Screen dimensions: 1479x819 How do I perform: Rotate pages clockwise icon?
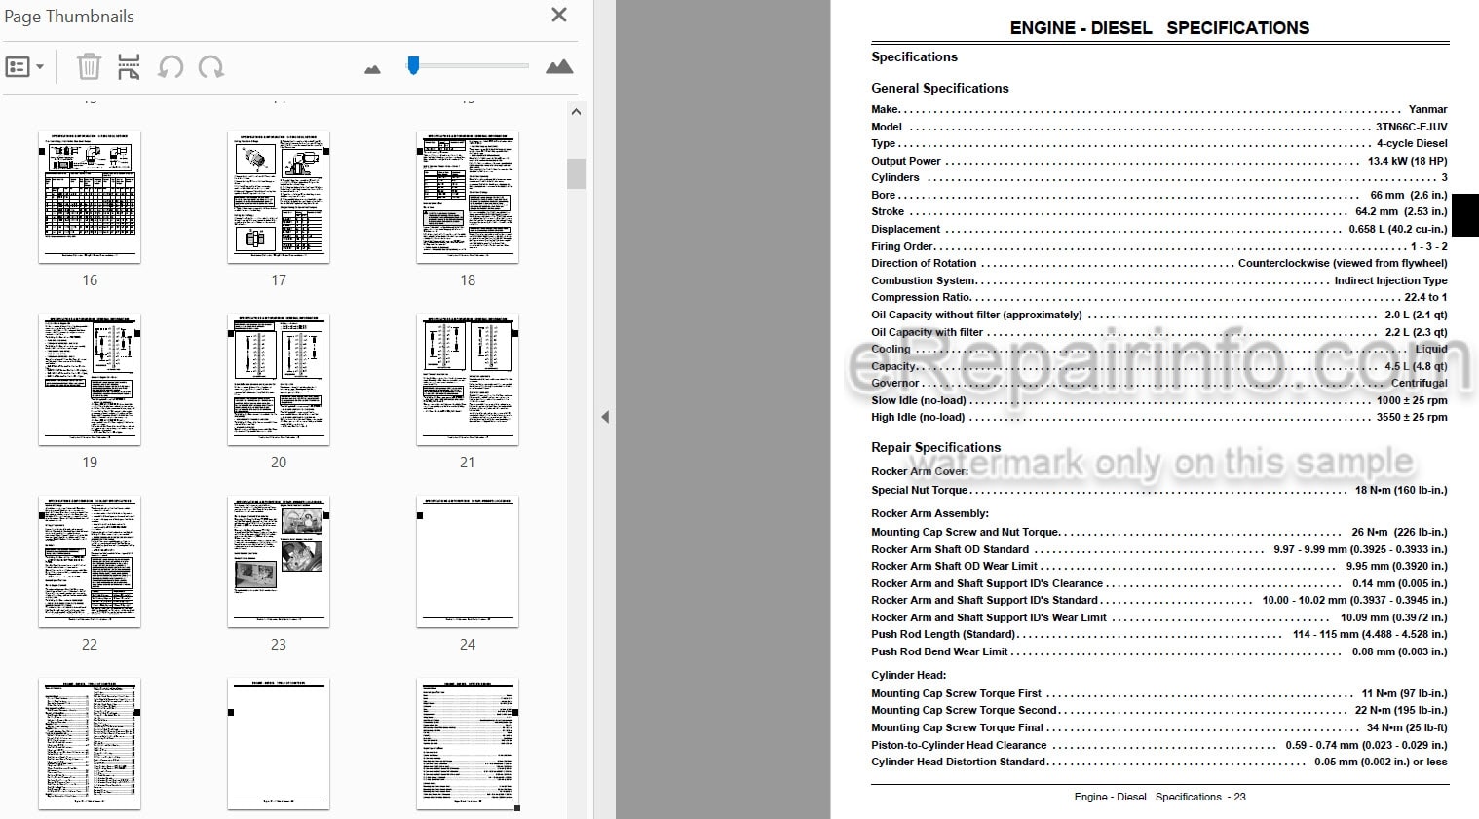coord(210,67)
